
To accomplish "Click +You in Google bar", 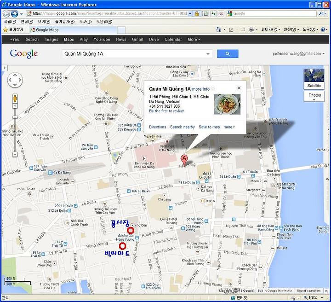I will [15, 39].
